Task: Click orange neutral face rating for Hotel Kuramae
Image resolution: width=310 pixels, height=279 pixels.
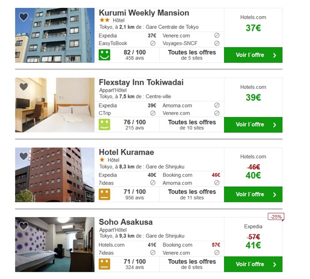Action: 104,195
